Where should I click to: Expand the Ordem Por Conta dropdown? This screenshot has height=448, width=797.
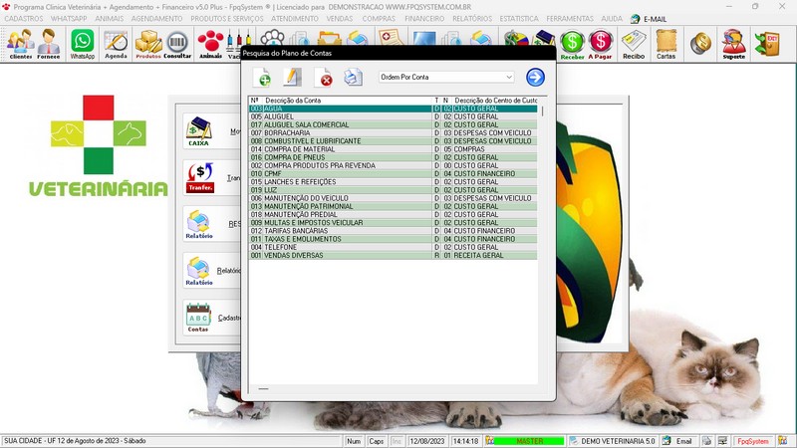coord(508,77)
